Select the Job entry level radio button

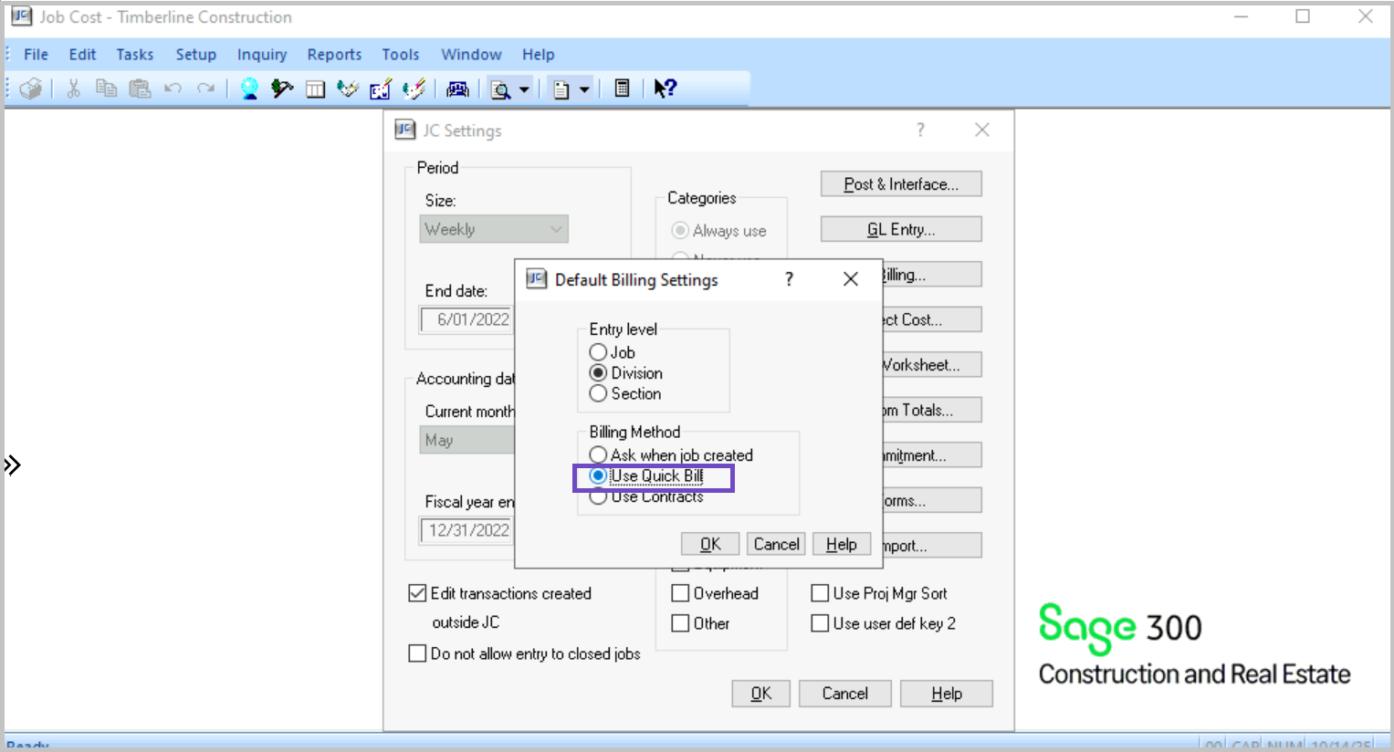pyautogui.click(x=599, y=352)
